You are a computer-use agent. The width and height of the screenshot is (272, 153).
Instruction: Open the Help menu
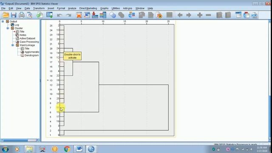pyautogui.click(x=150, y=8)
